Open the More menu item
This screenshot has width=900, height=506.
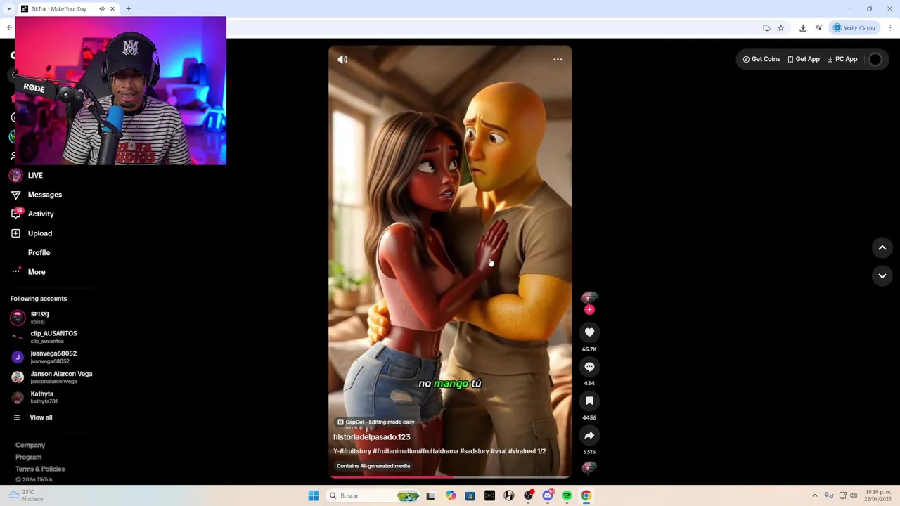[37, 272]
